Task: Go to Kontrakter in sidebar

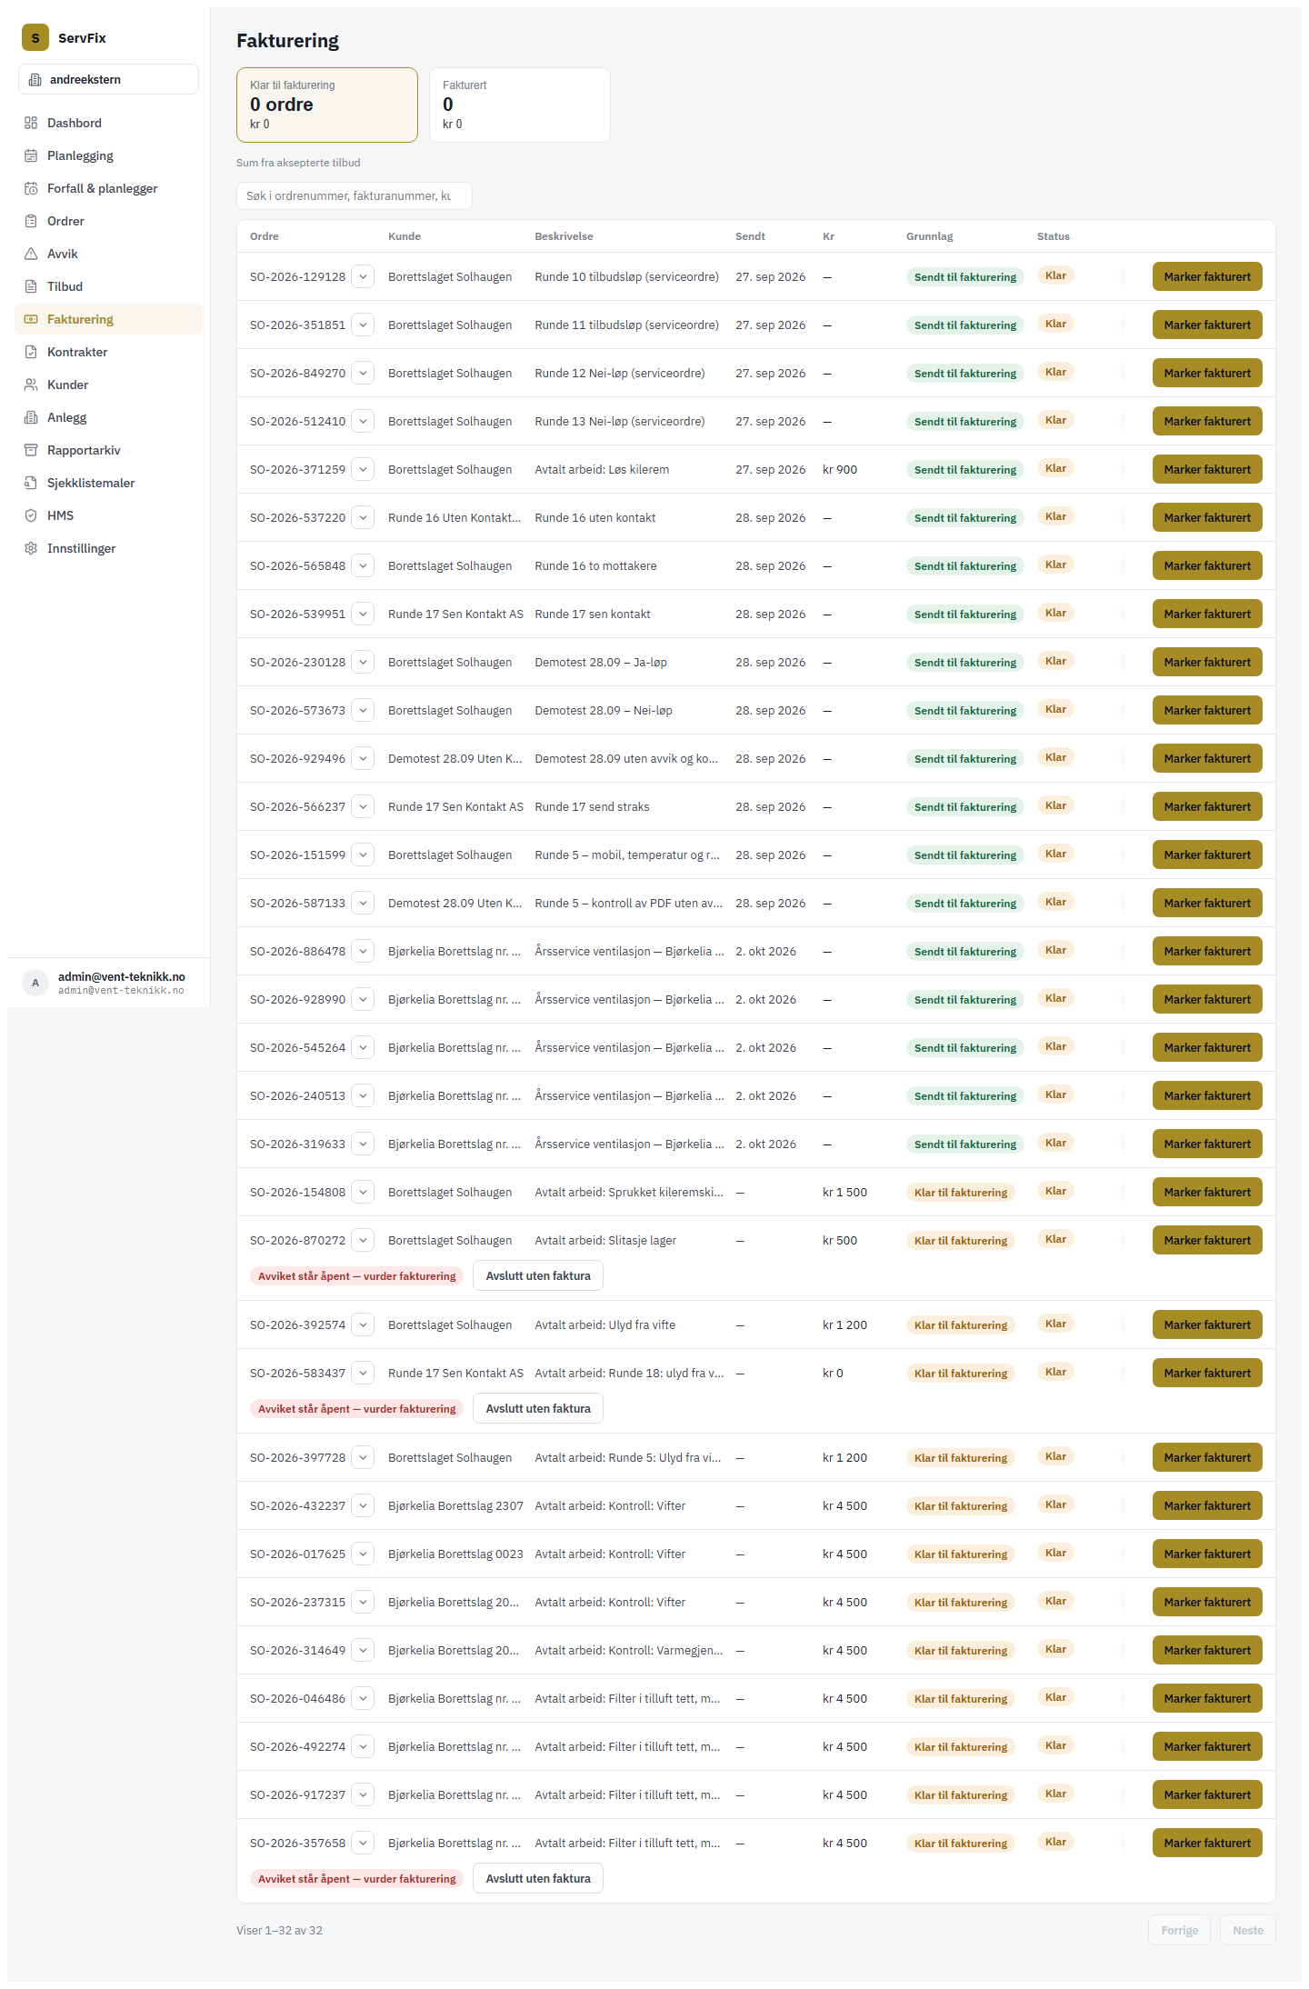Action: (108, 352)
